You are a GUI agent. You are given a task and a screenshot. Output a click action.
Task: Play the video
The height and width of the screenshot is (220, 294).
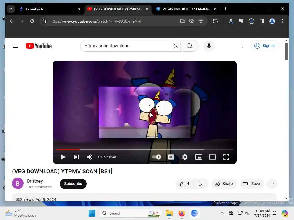tap(63, 157)
